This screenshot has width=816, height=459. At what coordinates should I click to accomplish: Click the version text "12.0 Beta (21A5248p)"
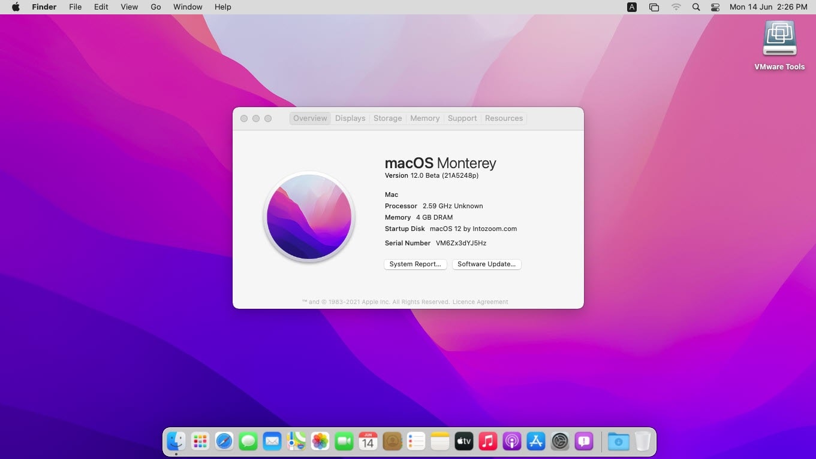[444, 176]
